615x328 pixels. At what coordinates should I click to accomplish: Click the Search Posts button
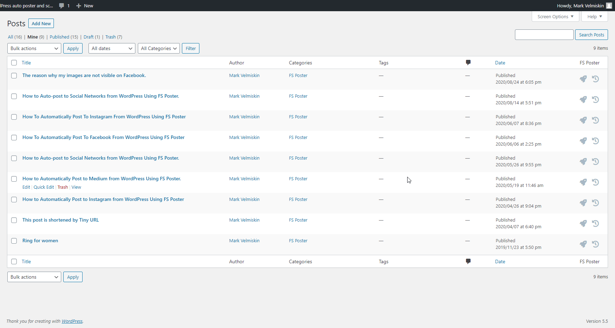(x=592, y=35)
